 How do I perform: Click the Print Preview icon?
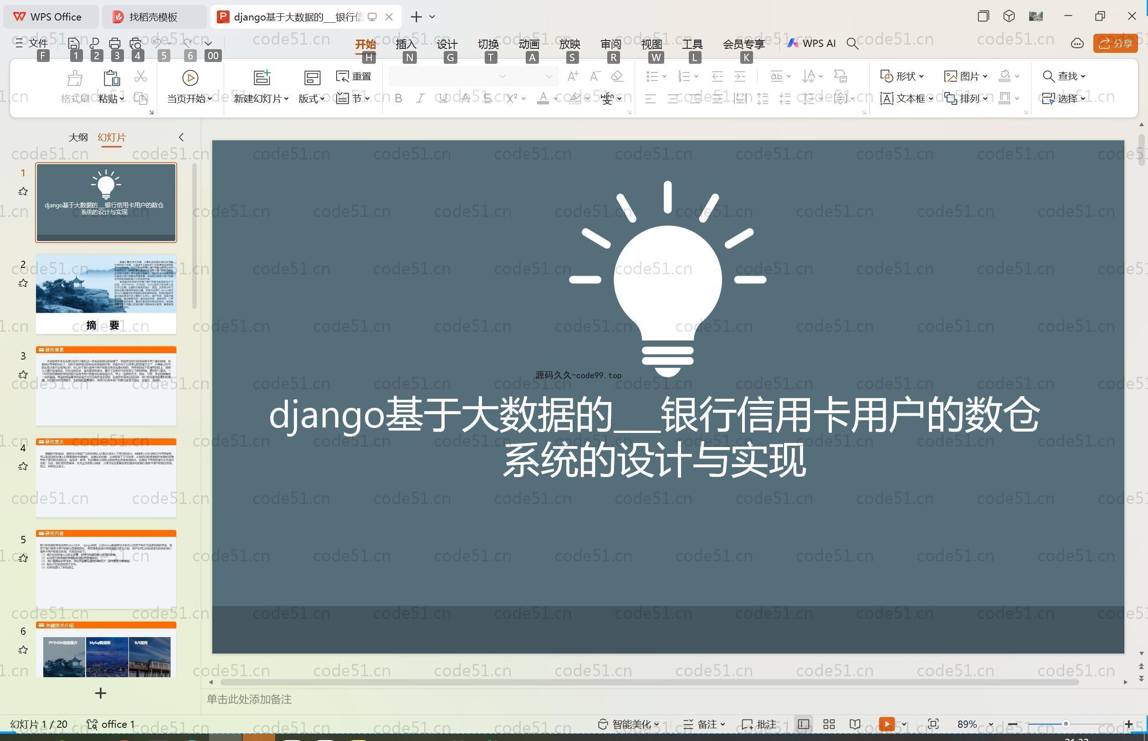tap(136, 43)
